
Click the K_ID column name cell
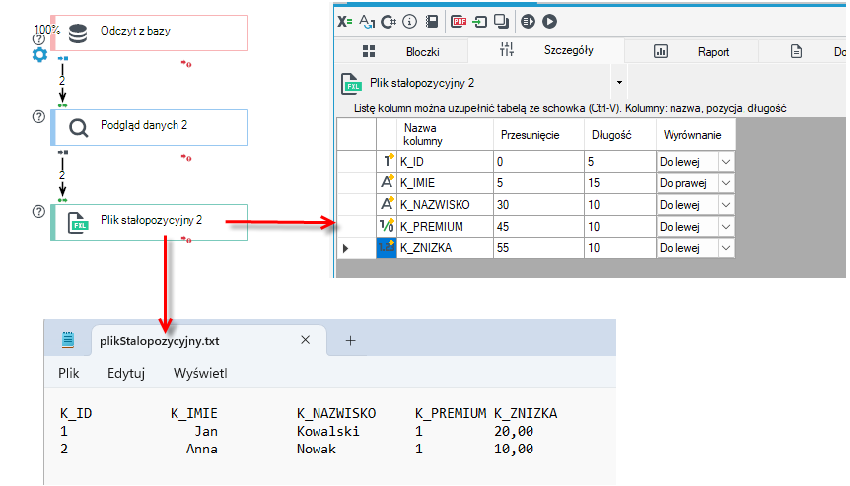click(x=446, y=162)
